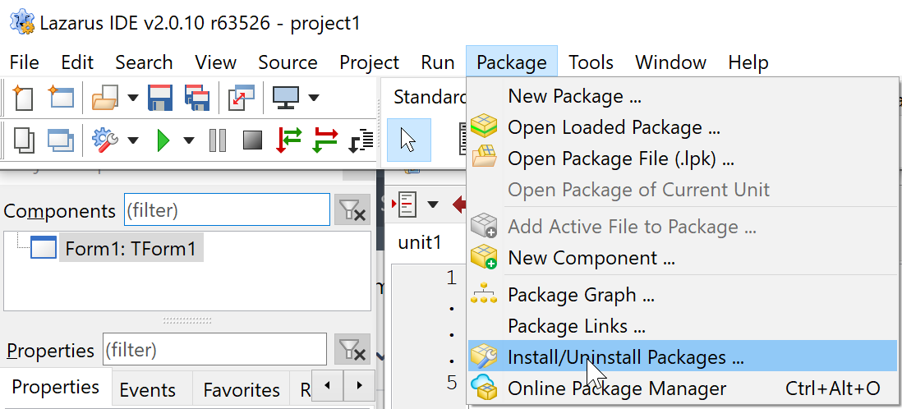Viewport: 902px width, 409px height.
Task: Clear the Components filter with funnel icon
Action: pyautogui.click(x=352, y=210)
